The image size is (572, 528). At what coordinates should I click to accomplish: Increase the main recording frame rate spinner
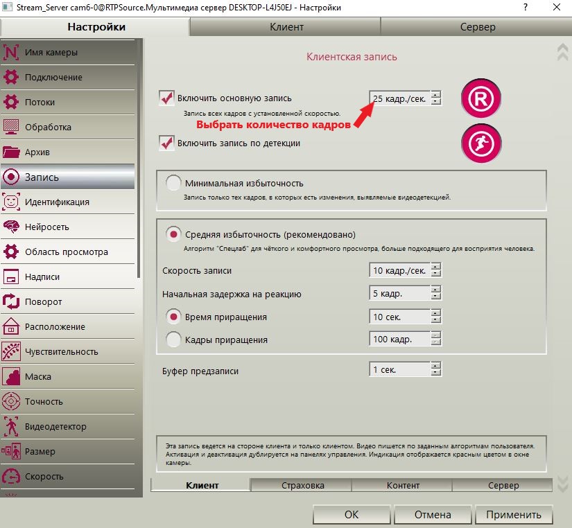coord(436,95)
